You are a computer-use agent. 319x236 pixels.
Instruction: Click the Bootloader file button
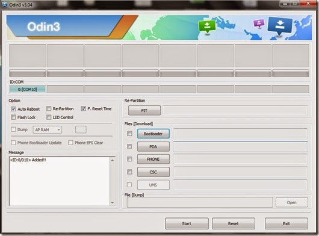153,134
